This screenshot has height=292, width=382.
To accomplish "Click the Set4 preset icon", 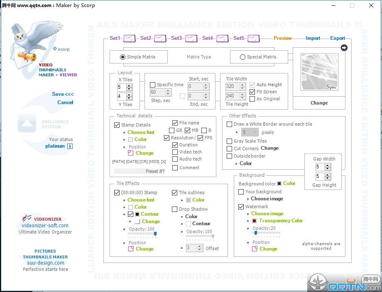I will click(x=223, y=38).
